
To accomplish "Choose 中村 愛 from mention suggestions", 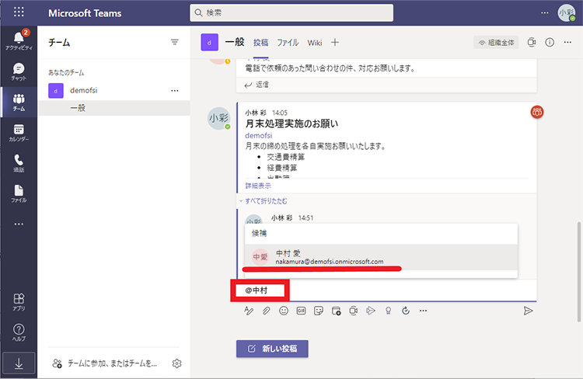I will click(381, 257).
